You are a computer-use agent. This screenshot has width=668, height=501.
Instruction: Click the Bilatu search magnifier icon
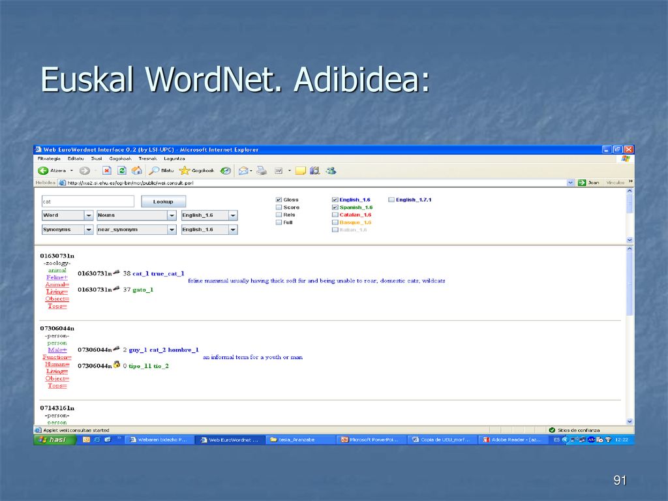[154, 171]
